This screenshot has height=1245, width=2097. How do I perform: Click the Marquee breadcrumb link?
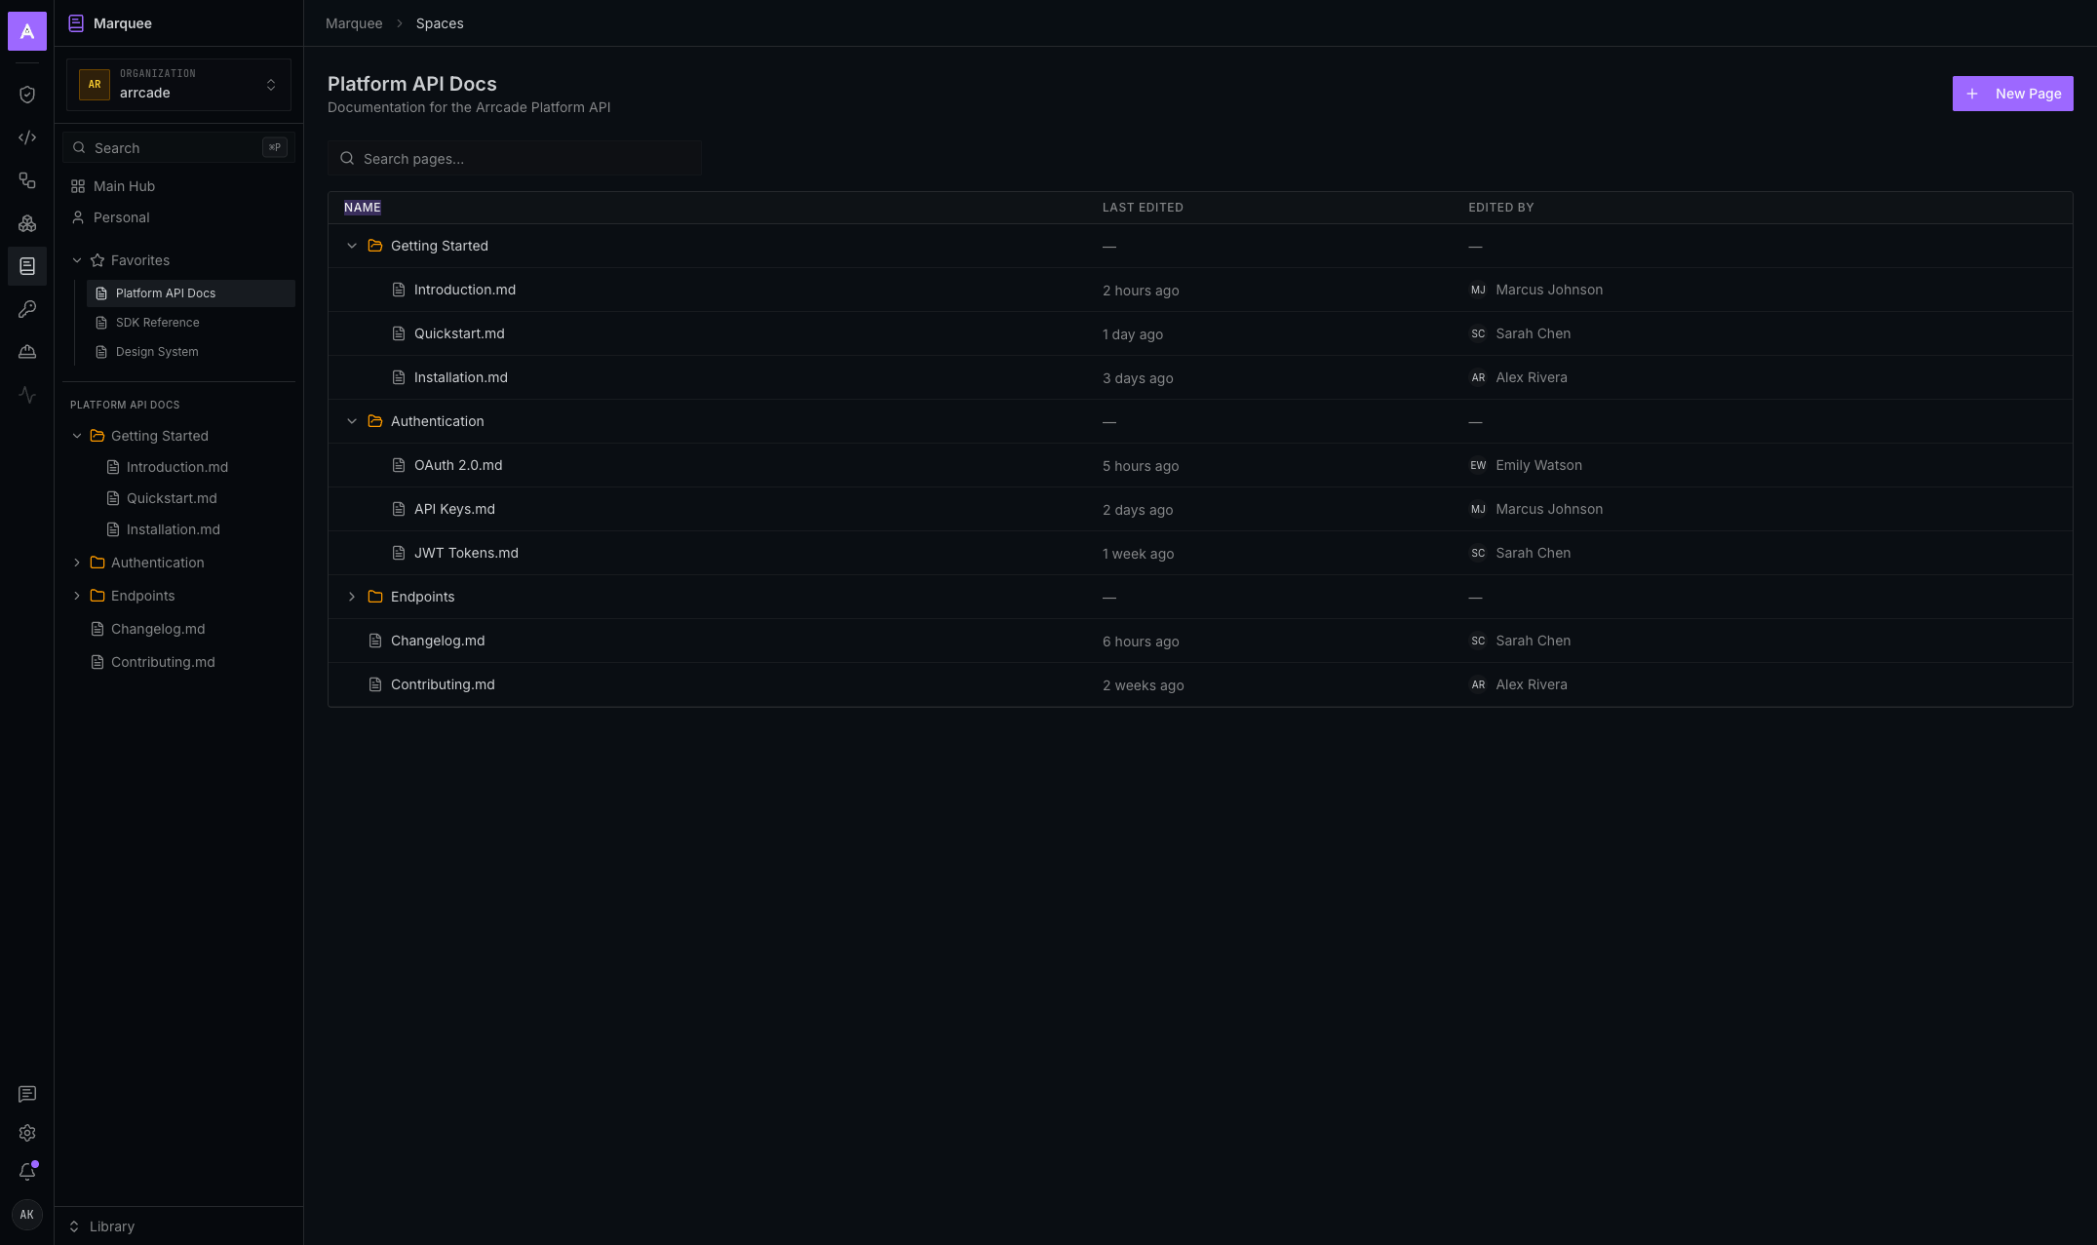(354, 23)
